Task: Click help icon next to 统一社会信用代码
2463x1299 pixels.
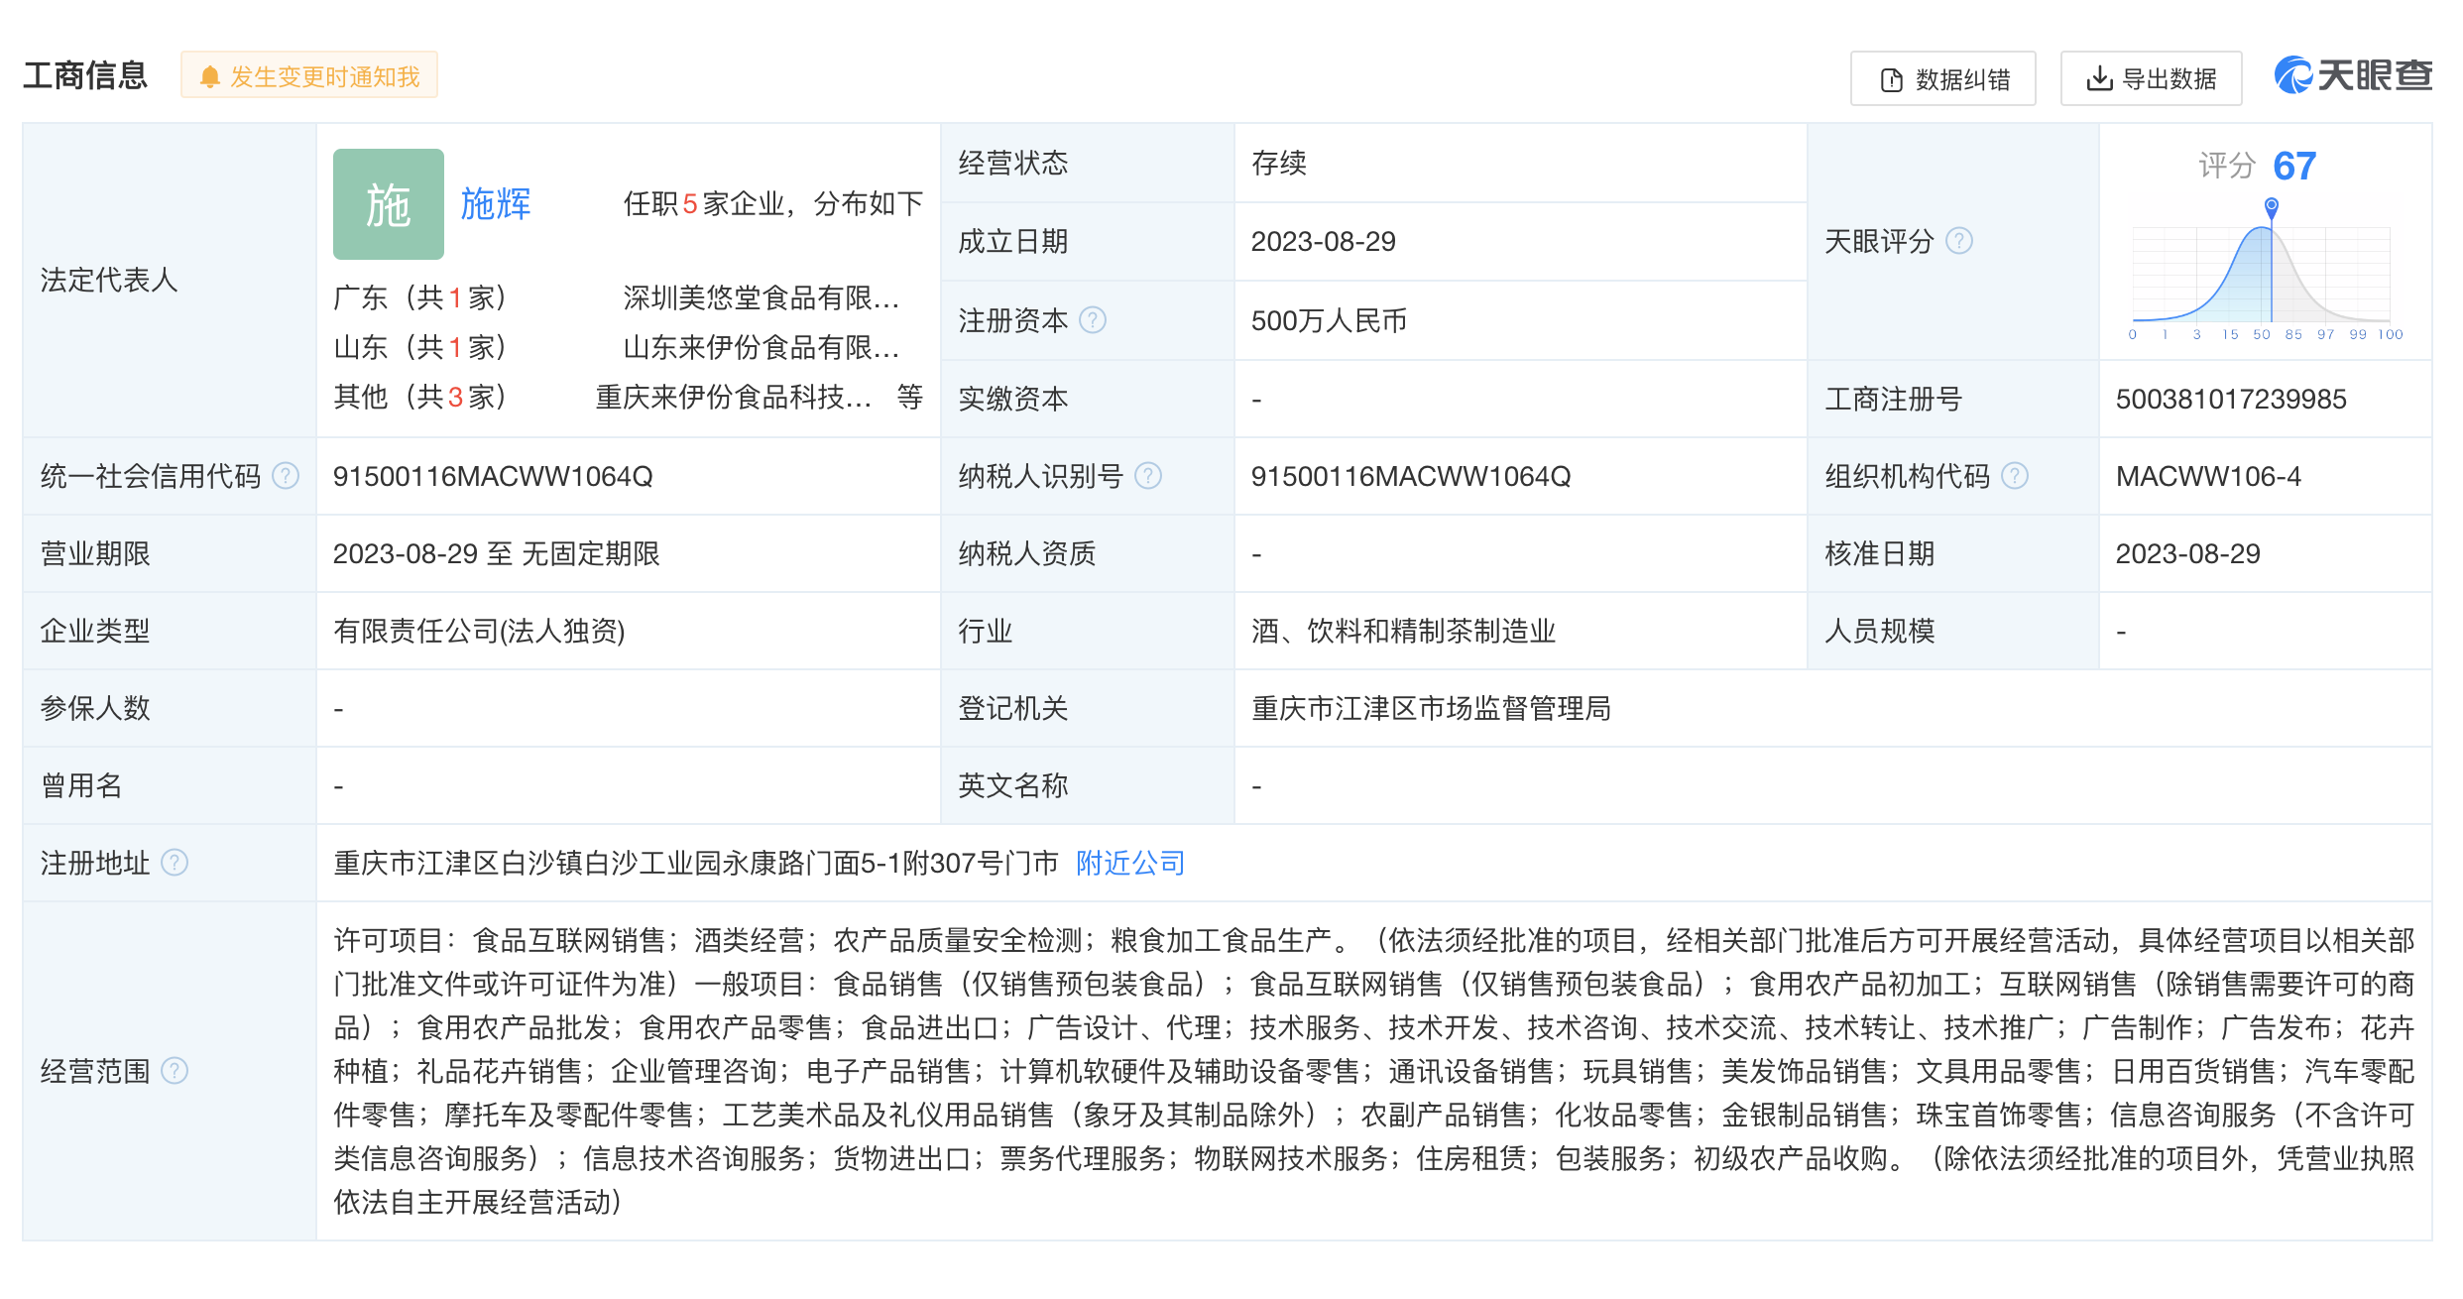Action: click(286, 476)
